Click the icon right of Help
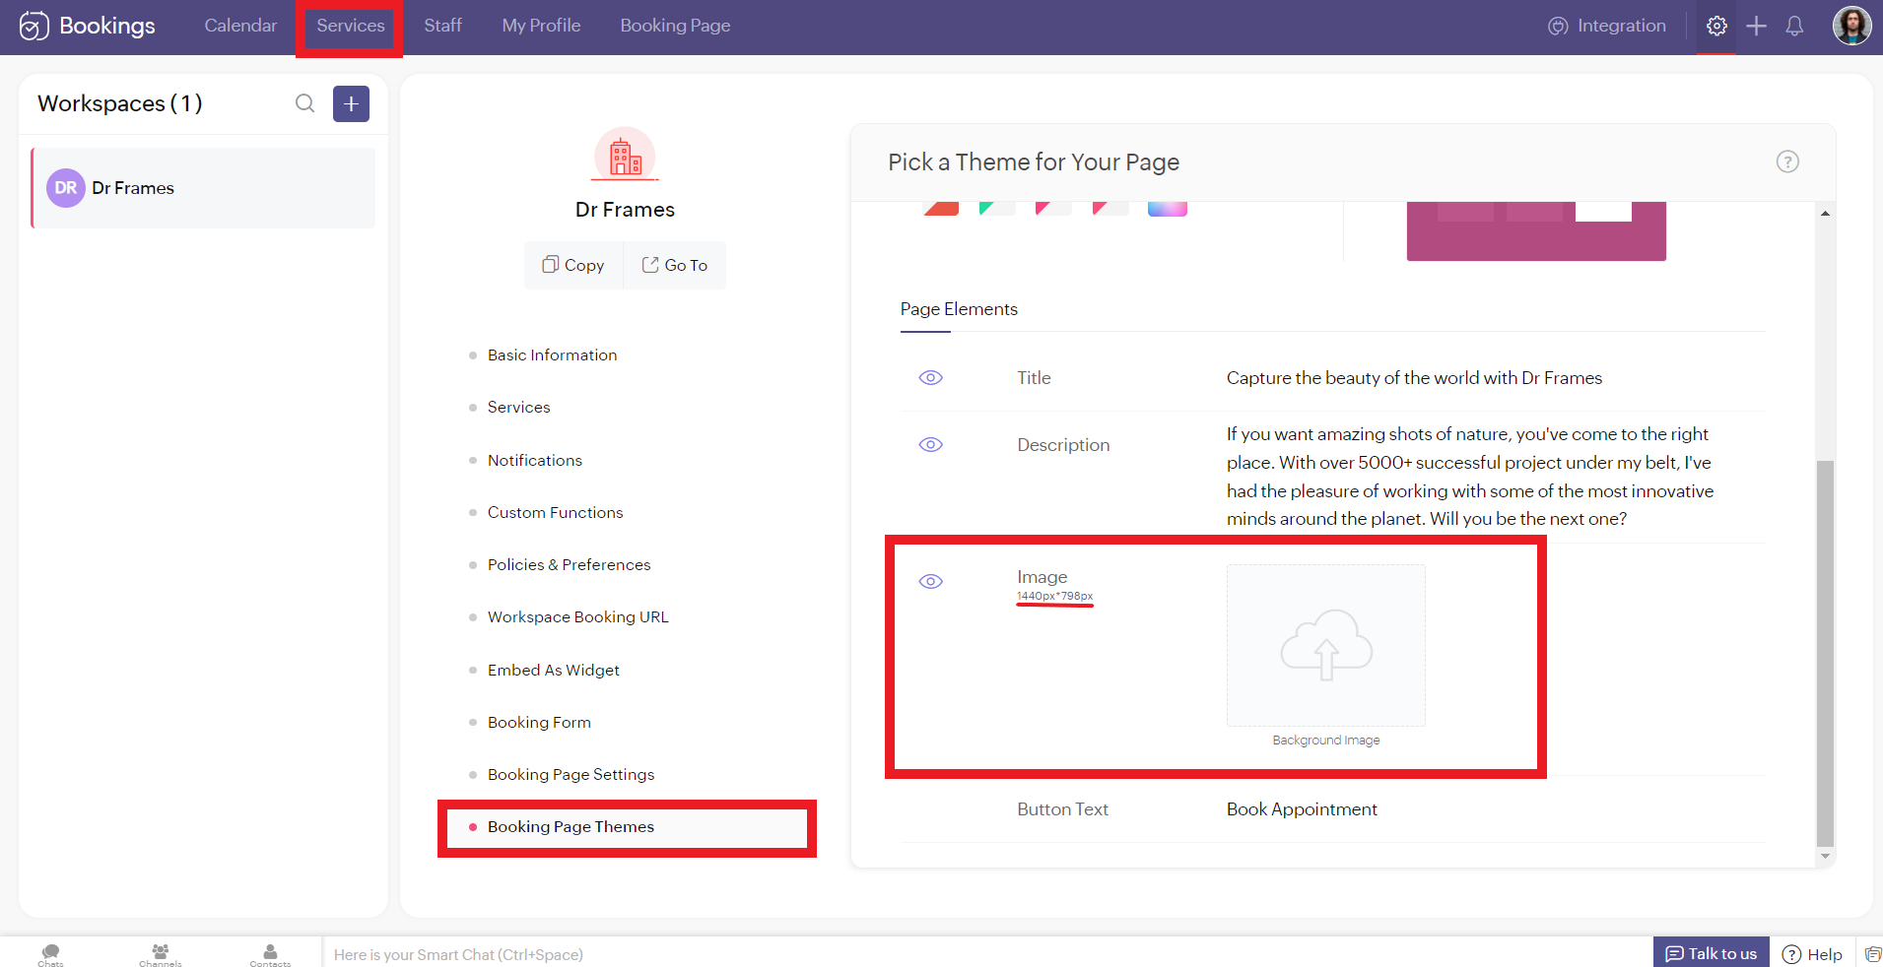 coord(1873,954)
